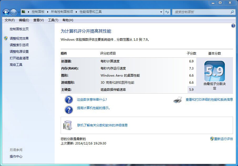Open the address bar history dropdown

161,12
